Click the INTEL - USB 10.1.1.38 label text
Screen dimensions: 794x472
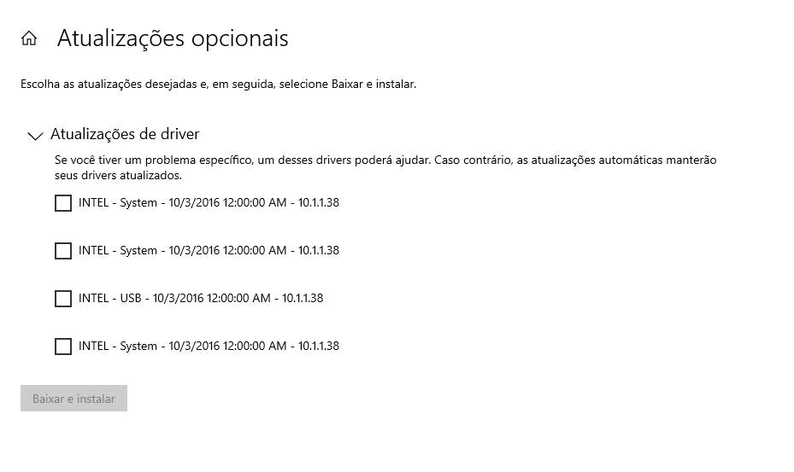click(x=201, y=298)
